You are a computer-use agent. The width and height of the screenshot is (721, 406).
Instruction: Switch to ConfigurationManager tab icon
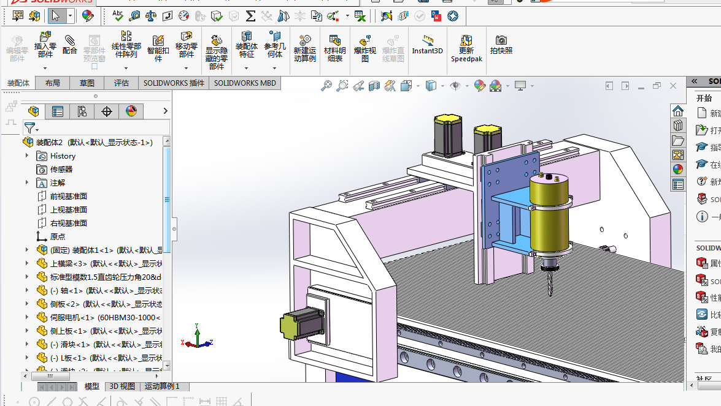pyautogui.click(x=82, y=111)
